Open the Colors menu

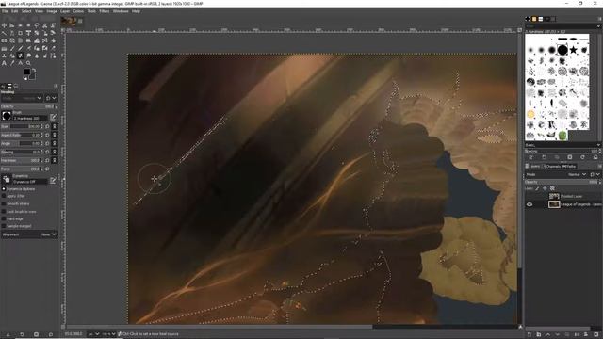coord(78,11)
